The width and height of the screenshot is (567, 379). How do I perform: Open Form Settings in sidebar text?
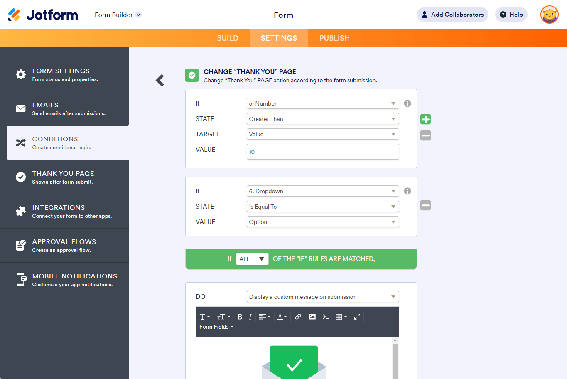61,71
